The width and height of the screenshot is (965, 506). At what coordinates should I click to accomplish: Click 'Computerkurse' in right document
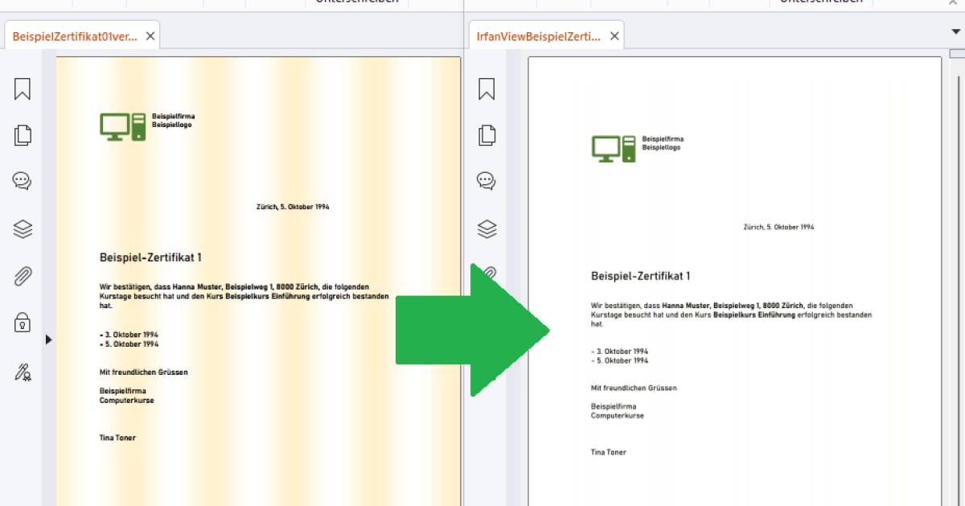click(618, 416)
